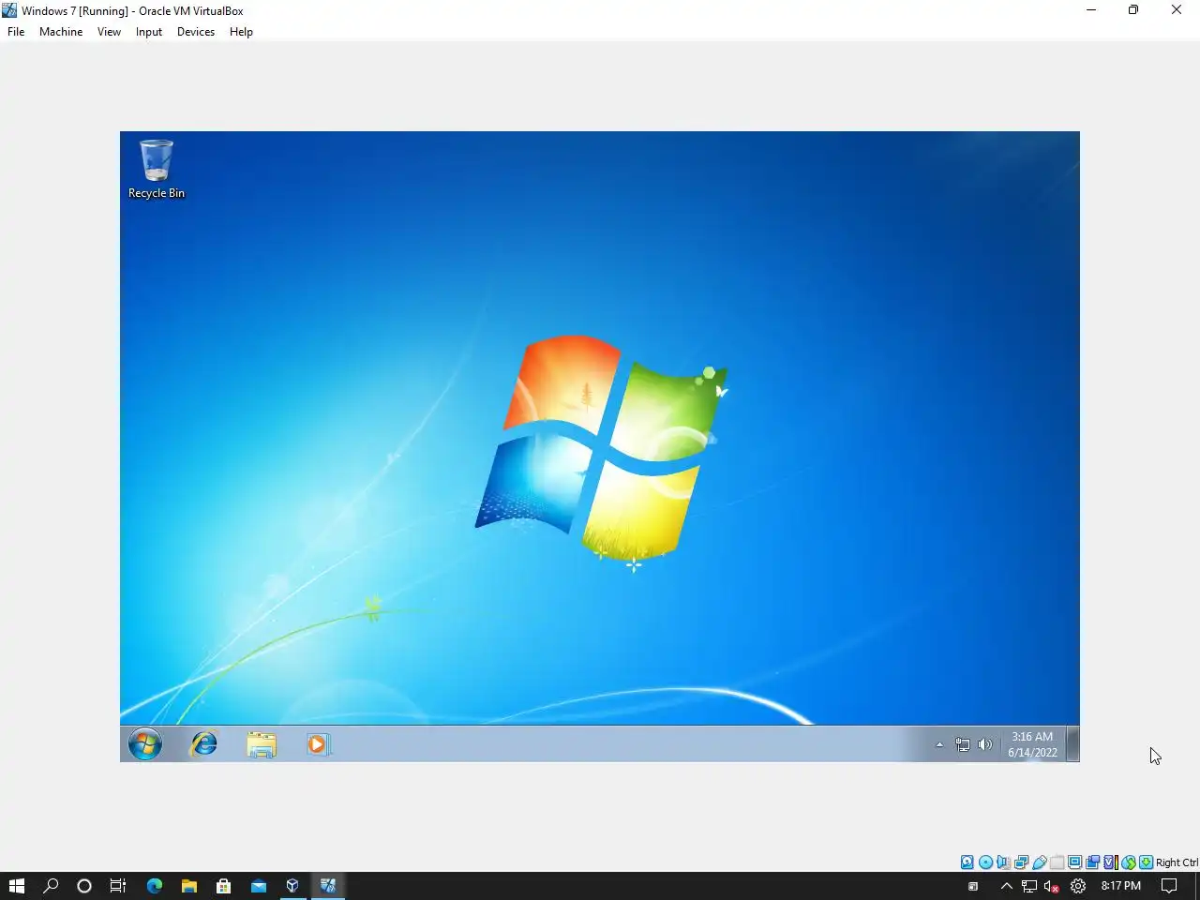Switch to VirtualBox Manager on the host taskbar

(x=292, y=886)
